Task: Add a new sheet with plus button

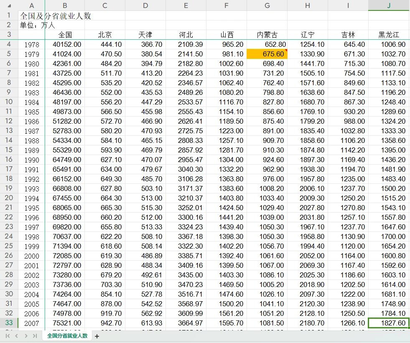Action: (97, 336)
